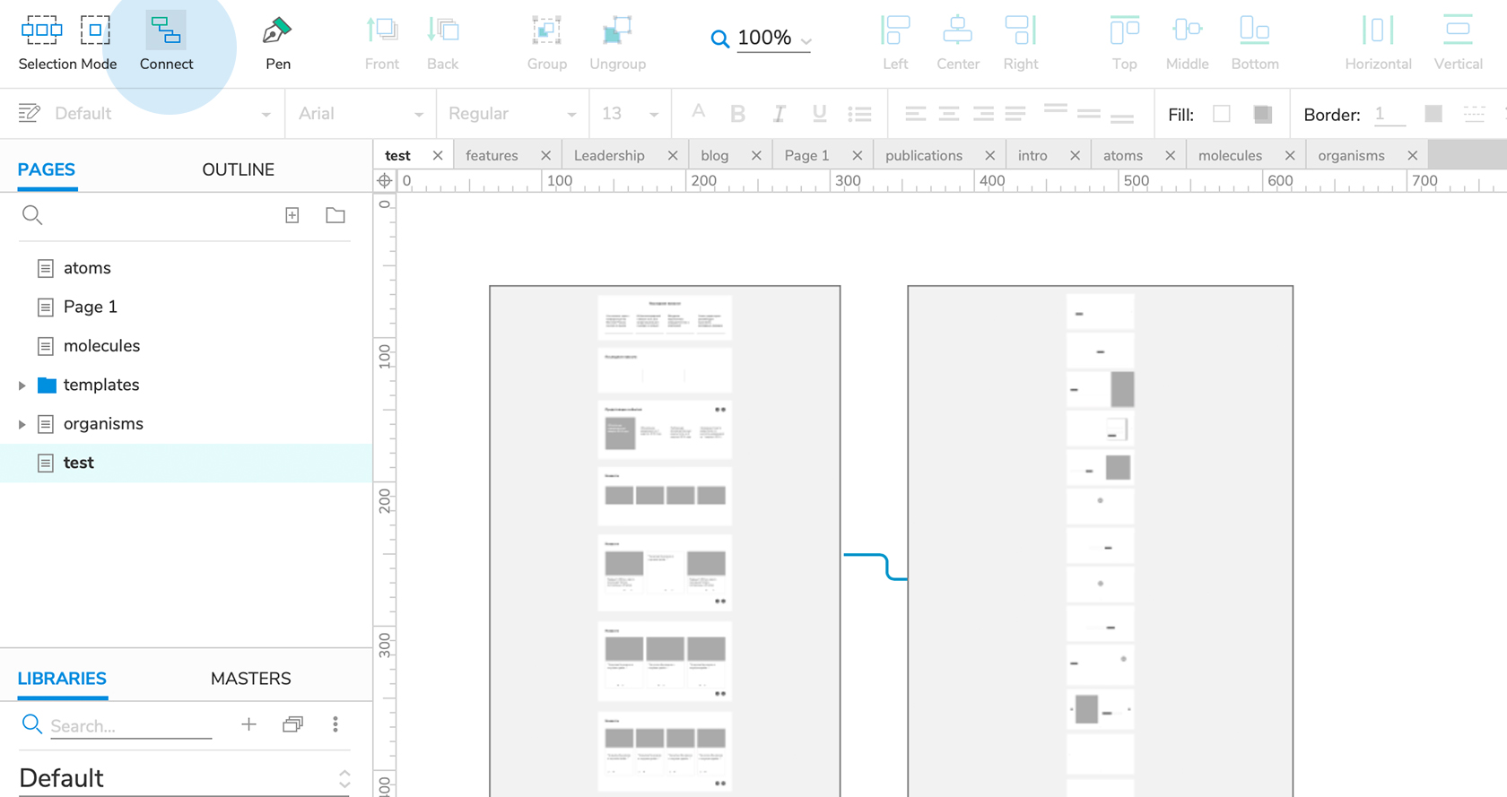Activate the Connect tool
Viewport: 1507px width, 797px height.
[166, 42]
